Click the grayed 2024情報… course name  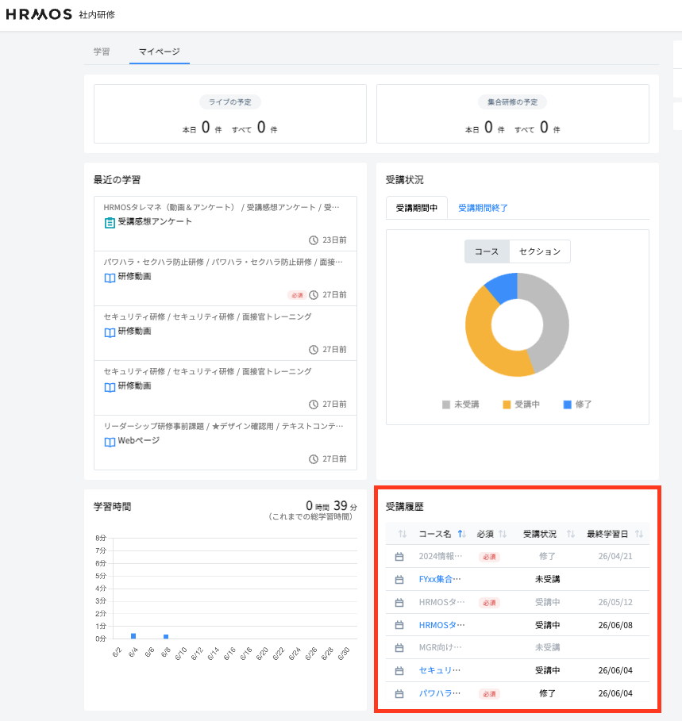[x=441, y=556]
